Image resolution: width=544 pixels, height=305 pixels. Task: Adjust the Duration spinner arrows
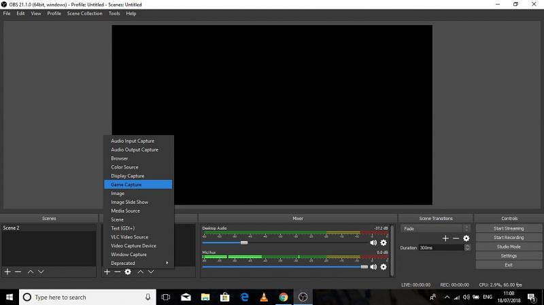pyautogui.click(x=467, y=248)
